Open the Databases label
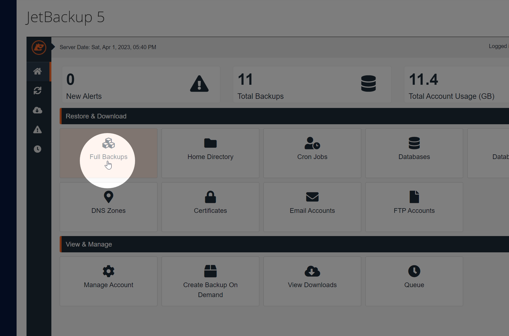Viewport: 509px width, 336px height. pos(414,157)
